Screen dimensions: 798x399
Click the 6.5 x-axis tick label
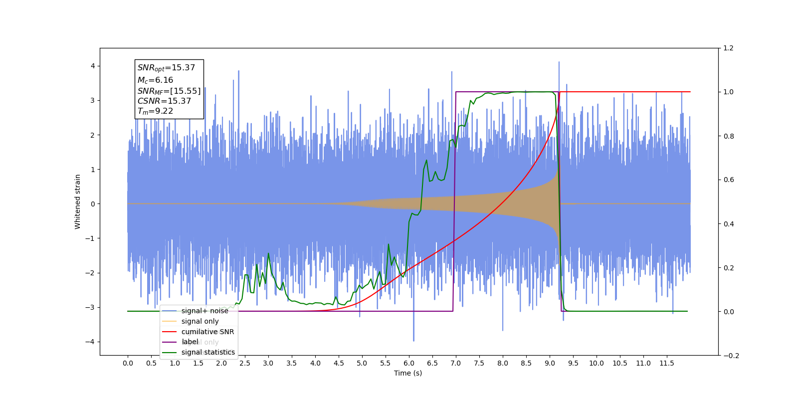(432, 363)
